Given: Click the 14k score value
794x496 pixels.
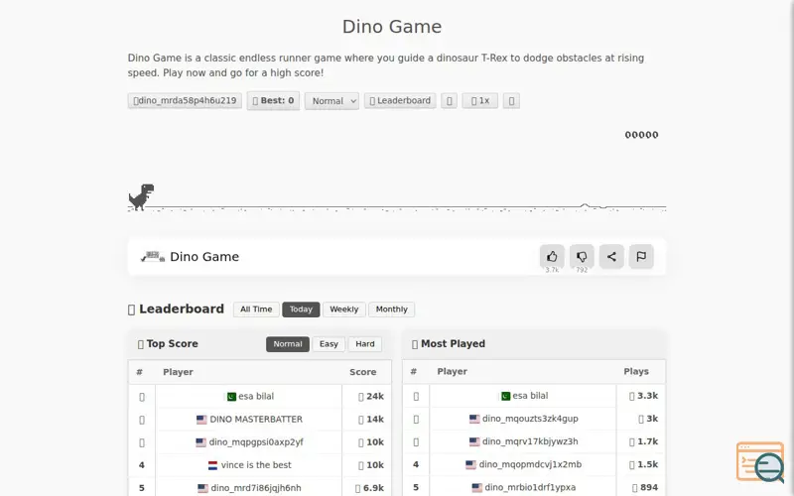Looking at the screenshot, I should point(375,419).
